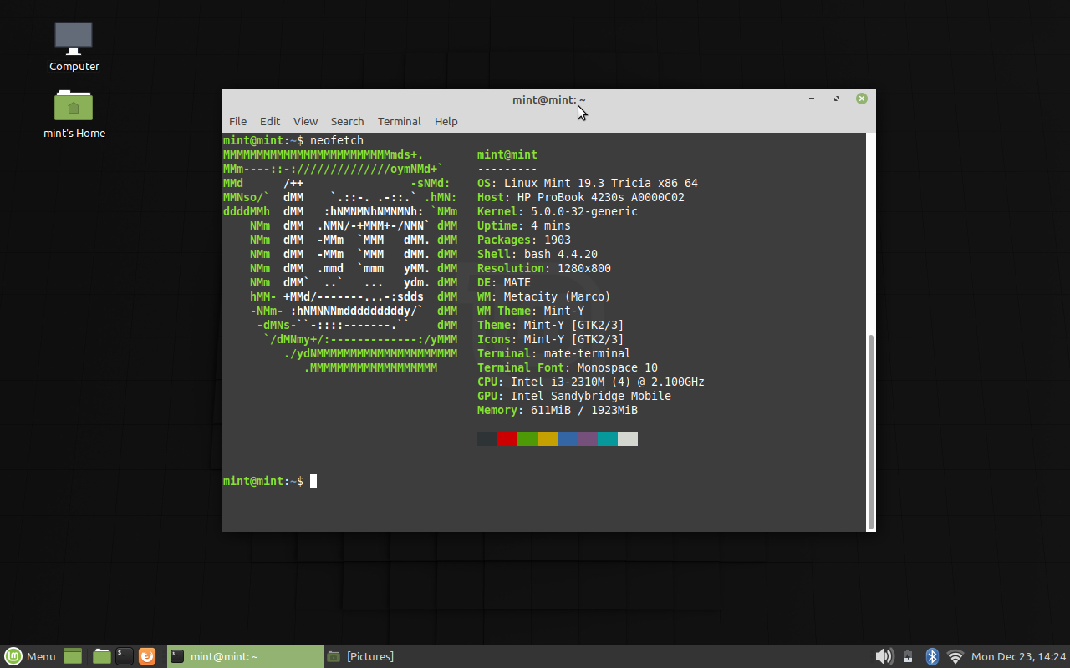This screenshot has height=668, width=1070.
Task: Click the Show Desktop icon next to Menu
Action: coord(72,656)
